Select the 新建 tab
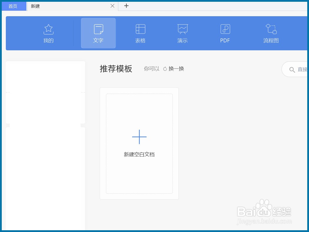This screenshot has width=309, height=232. click(x=35, y=6)
